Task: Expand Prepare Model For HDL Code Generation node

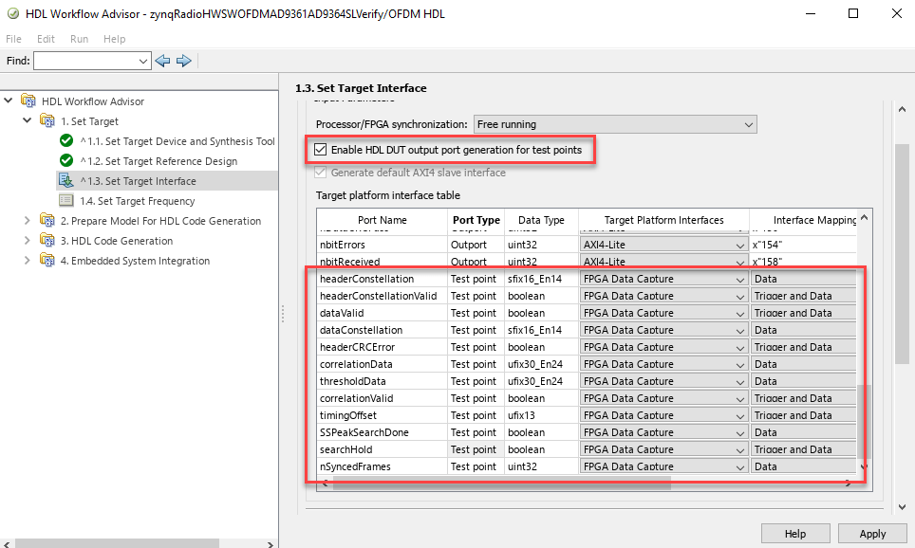Action: 27,220
